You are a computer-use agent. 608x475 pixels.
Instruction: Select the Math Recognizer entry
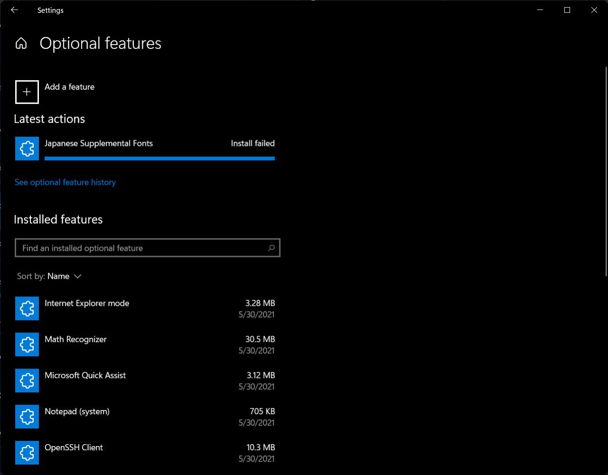click(145, 344)
